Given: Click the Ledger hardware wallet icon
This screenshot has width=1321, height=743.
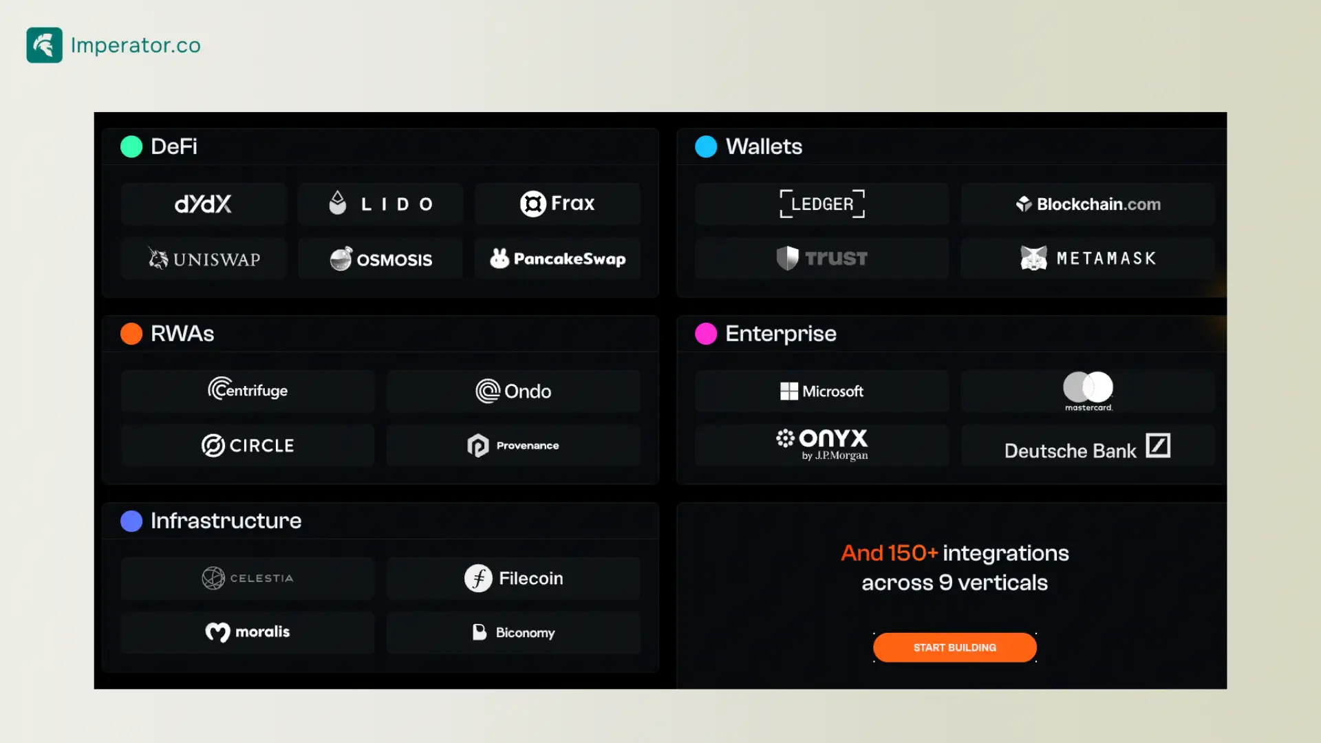Looking at the screenshot, I should (821, 204).
